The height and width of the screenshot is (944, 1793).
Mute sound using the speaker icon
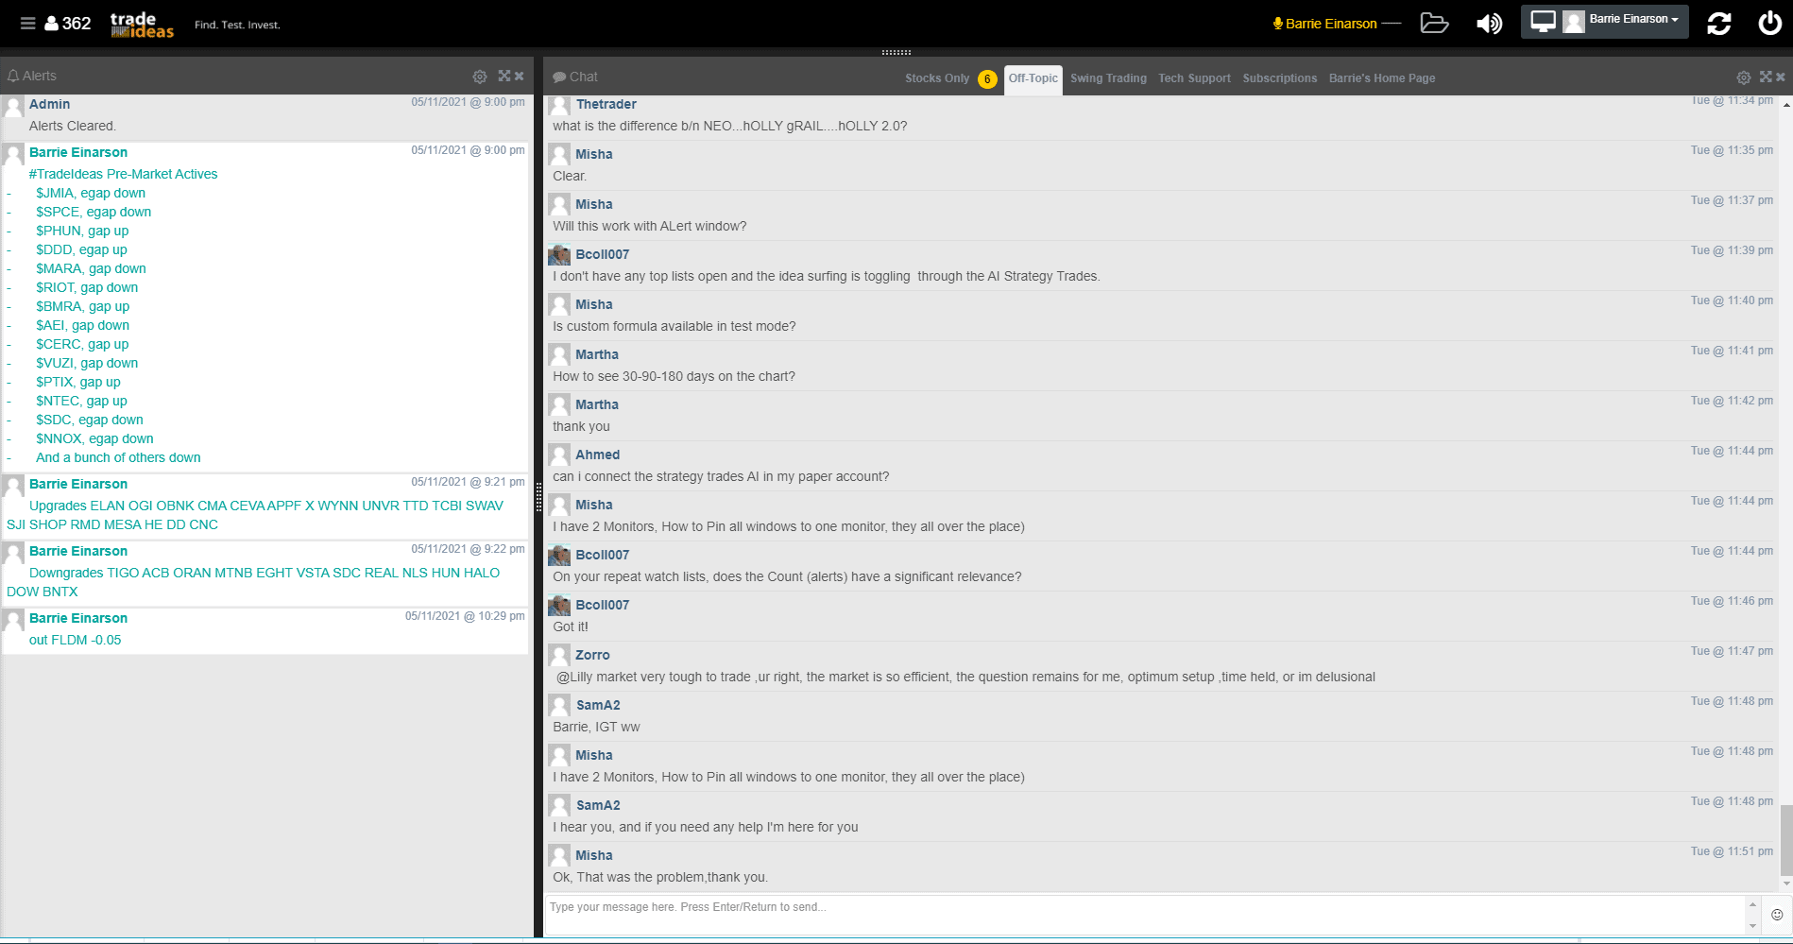[1488, 24]
